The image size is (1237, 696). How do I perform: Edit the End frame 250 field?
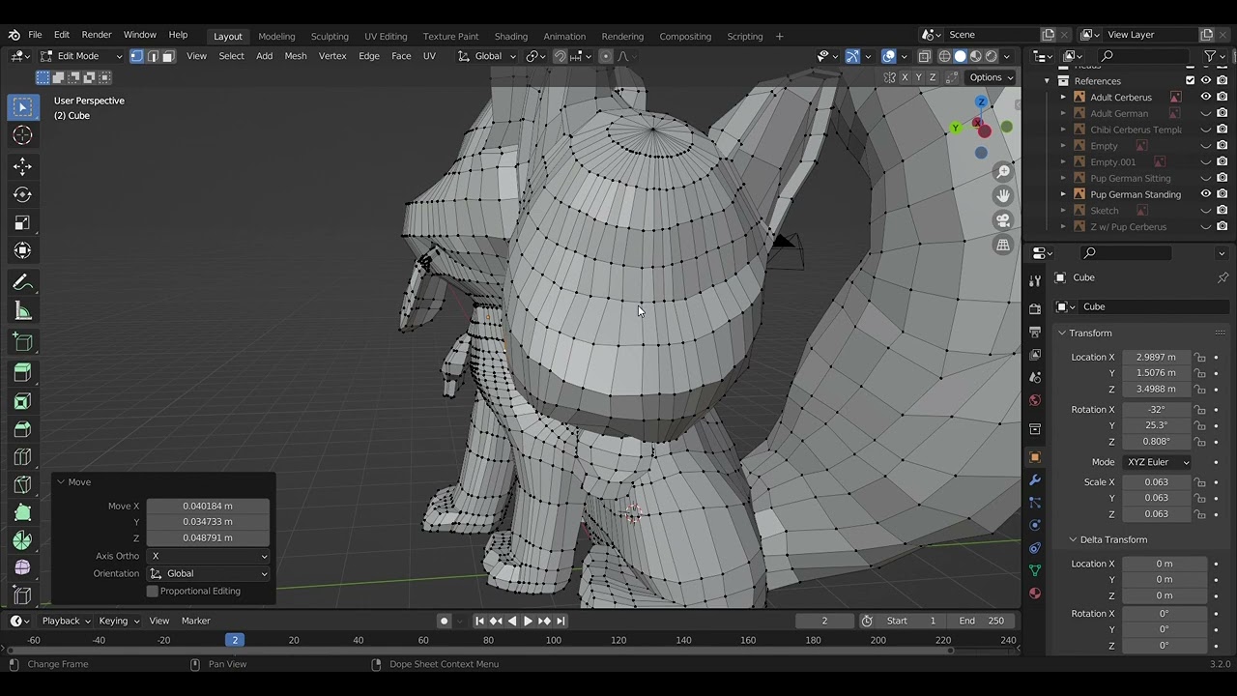click(981, 621)
